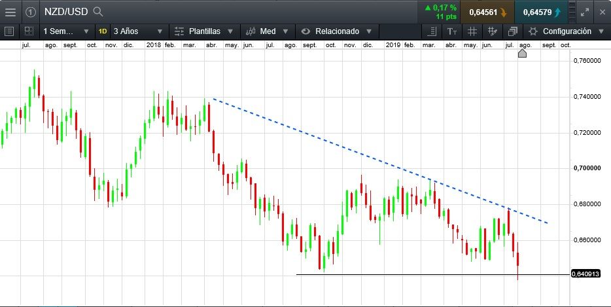Click the 0,640913 price label
Viewport: 611px width, 307px height.
585,274
